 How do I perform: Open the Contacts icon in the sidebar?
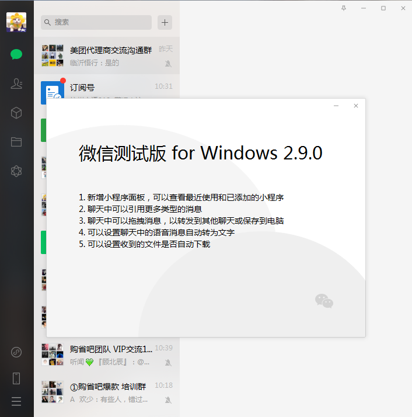[x=16, y=84]
